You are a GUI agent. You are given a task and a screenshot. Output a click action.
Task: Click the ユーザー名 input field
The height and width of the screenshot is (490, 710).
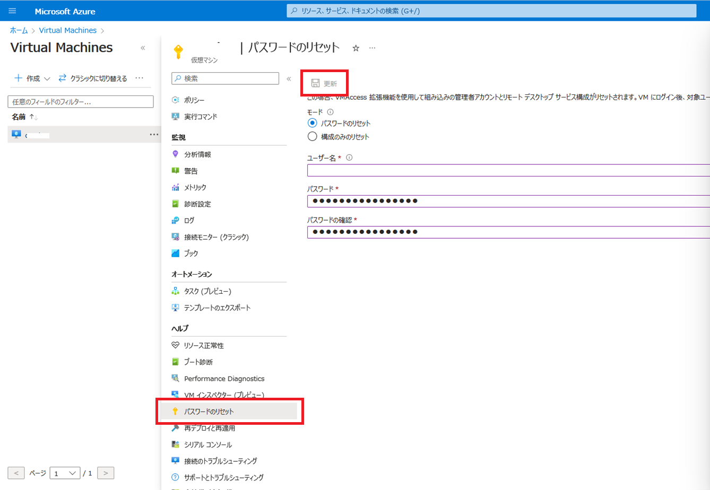click(x=508, y=170)
